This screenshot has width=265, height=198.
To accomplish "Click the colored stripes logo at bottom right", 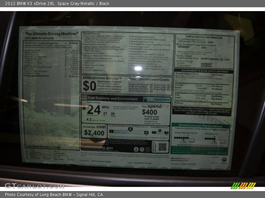I will point(243,186).
